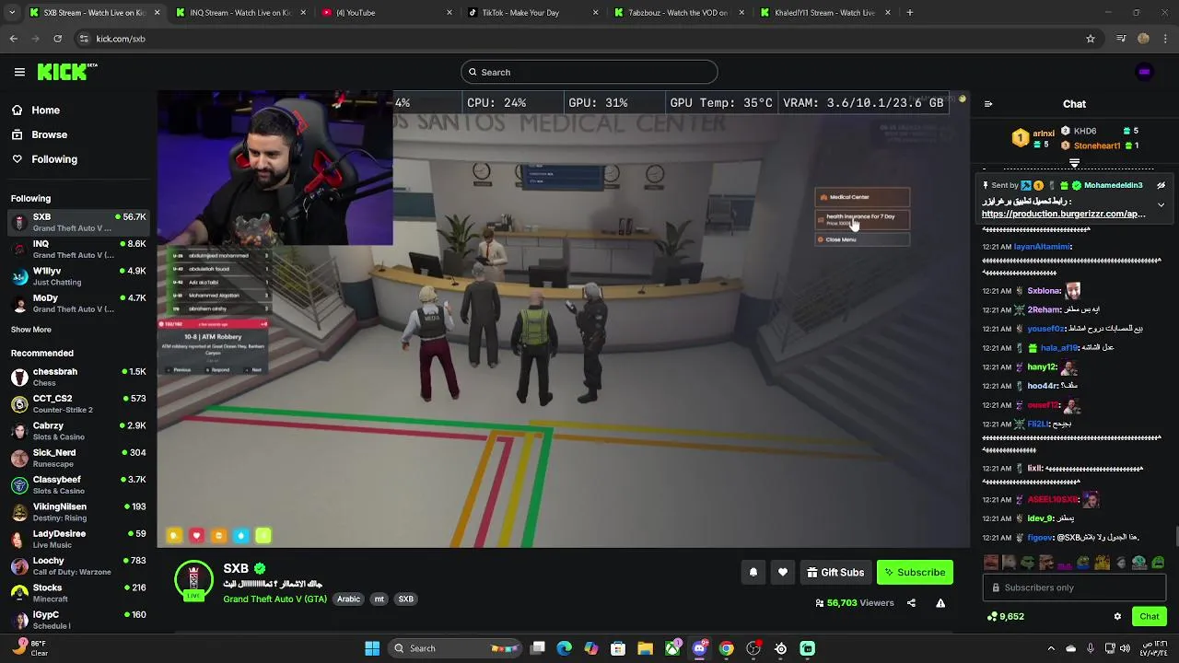Open recommended channel CCT_CS2

point(78,403)
